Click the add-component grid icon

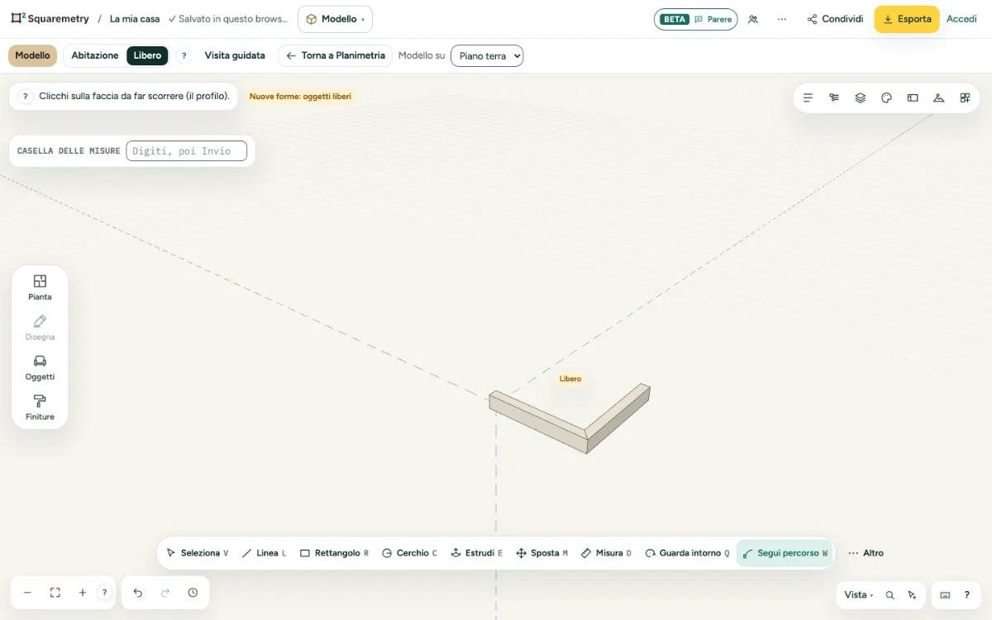coord(965,98)
